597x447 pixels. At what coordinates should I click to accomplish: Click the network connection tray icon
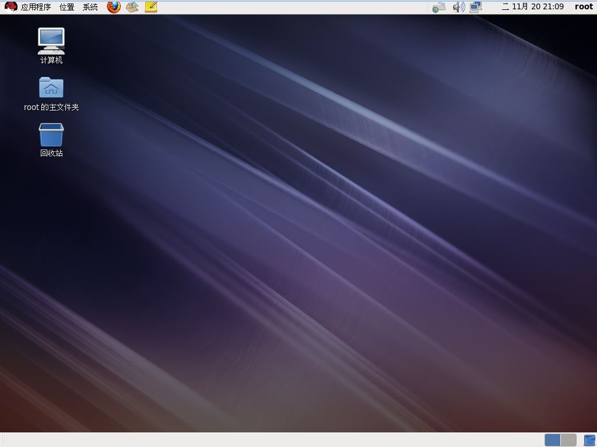click(x=476, y=7)
